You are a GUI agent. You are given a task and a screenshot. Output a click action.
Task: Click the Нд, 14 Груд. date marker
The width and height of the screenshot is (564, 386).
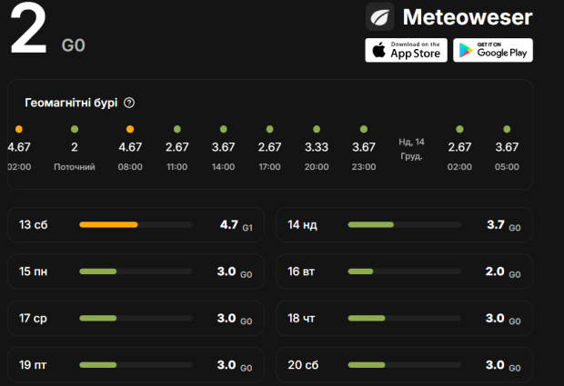(411, 148)
